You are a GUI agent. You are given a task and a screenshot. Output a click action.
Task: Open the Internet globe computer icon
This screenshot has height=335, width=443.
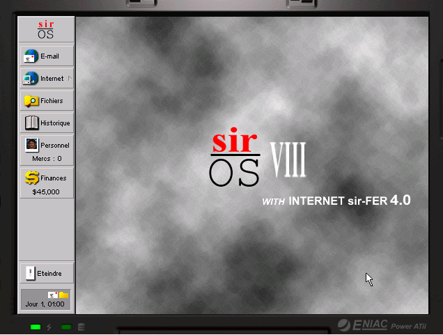click(x=31, y=78)
